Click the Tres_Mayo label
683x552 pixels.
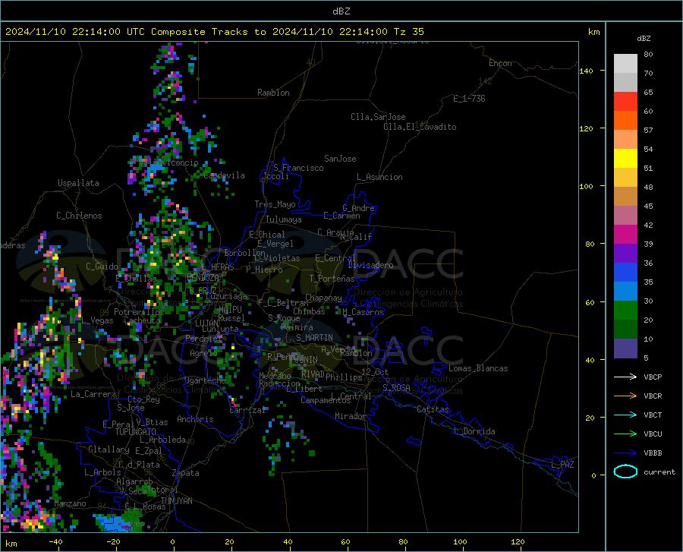tap(275, 204)
